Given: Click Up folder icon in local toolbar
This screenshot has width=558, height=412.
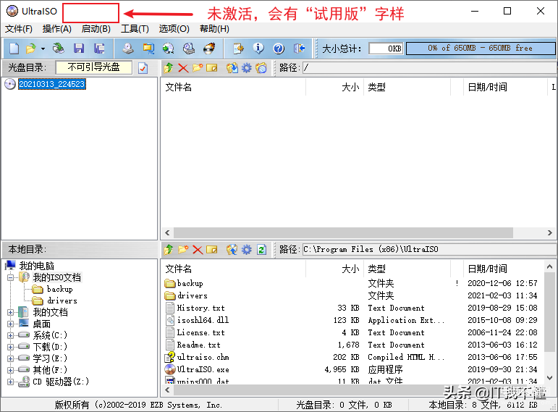Looking at the screenshot, I should 169,250.
